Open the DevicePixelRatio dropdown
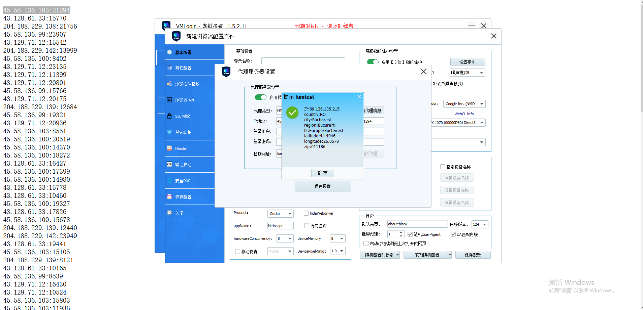 click(x=338, y=251)
